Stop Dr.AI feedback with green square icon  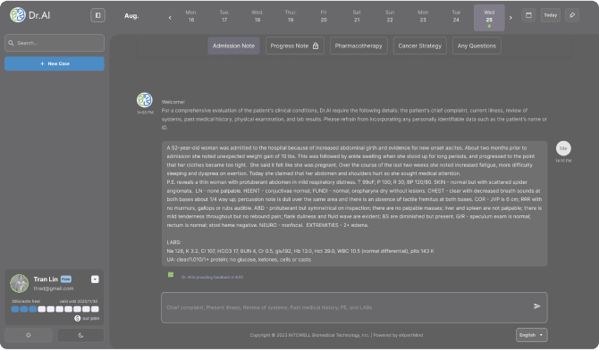click(171, 275)
